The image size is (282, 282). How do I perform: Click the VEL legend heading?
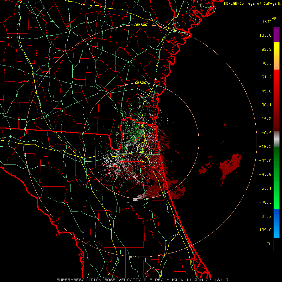click(x=275, y=19)
